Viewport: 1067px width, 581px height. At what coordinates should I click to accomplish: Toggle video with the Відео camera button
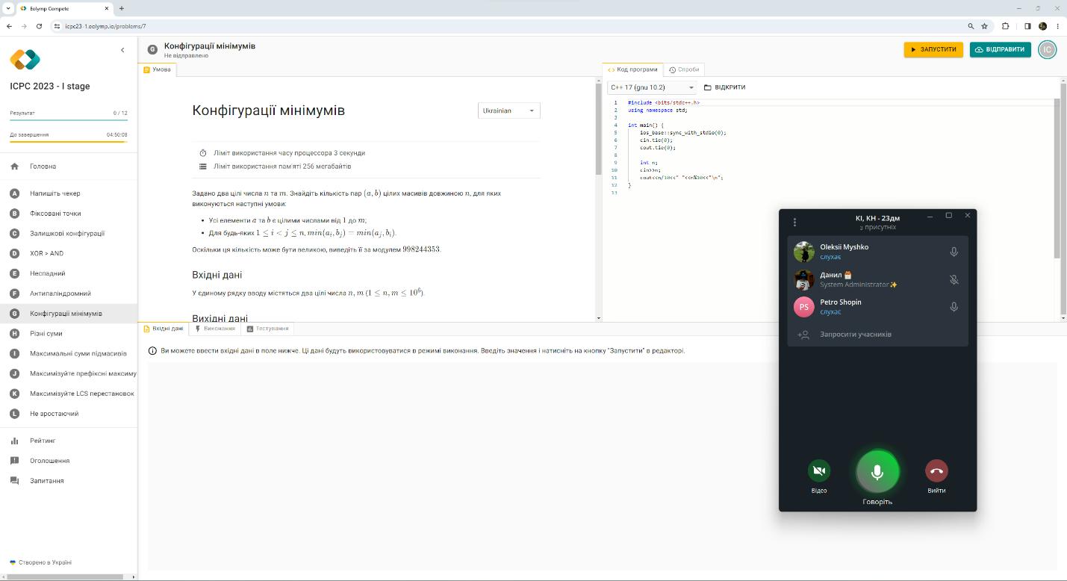(x=818, y=470)
